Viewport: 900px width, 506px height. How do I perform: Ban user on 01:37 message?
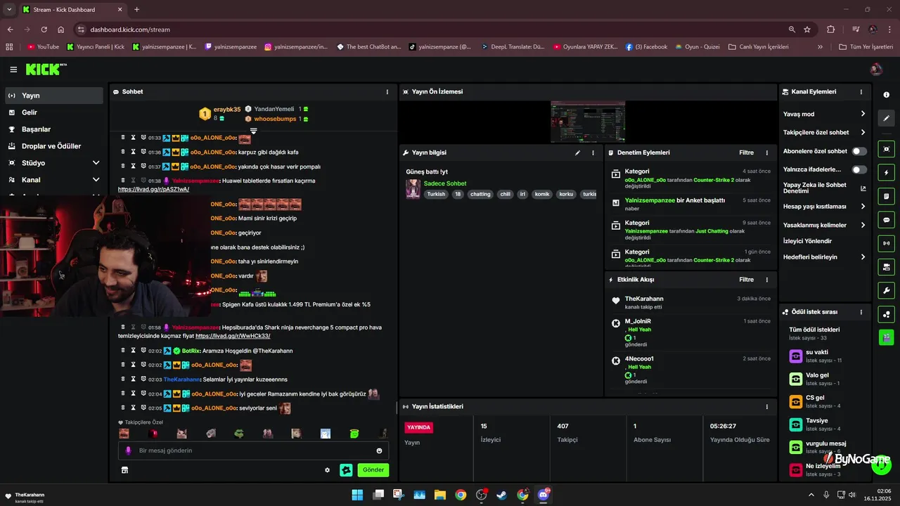tap(143, 167)
